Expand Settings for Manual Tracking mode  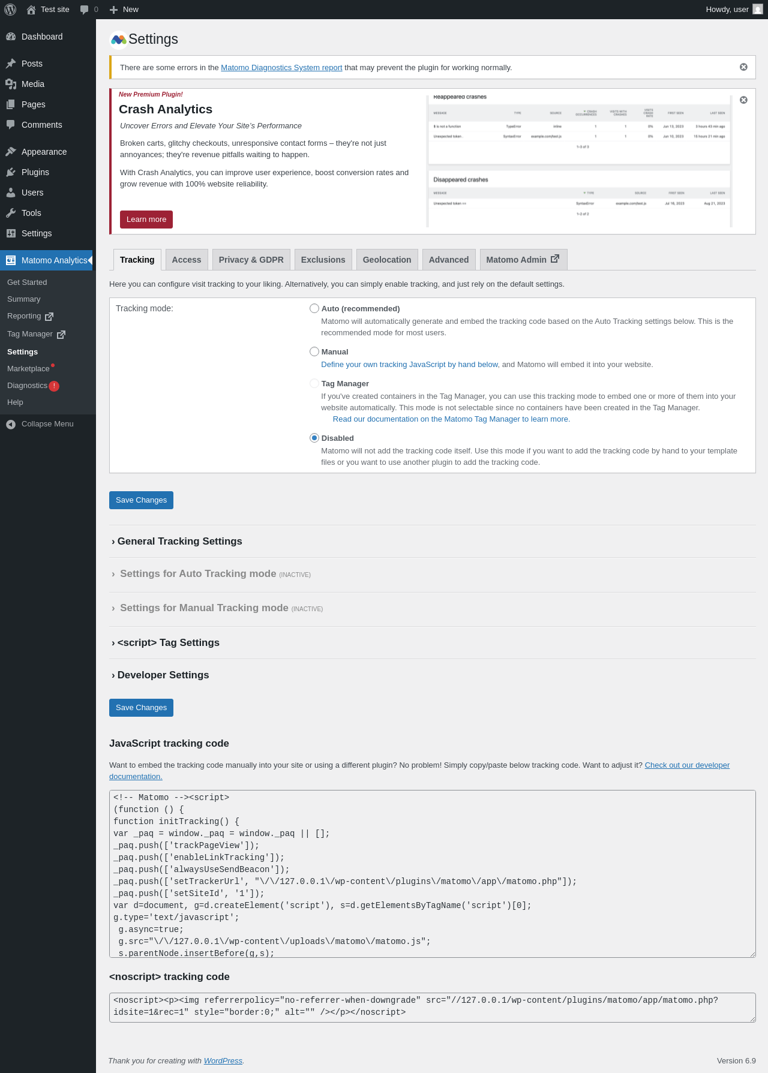pos(217,608)
